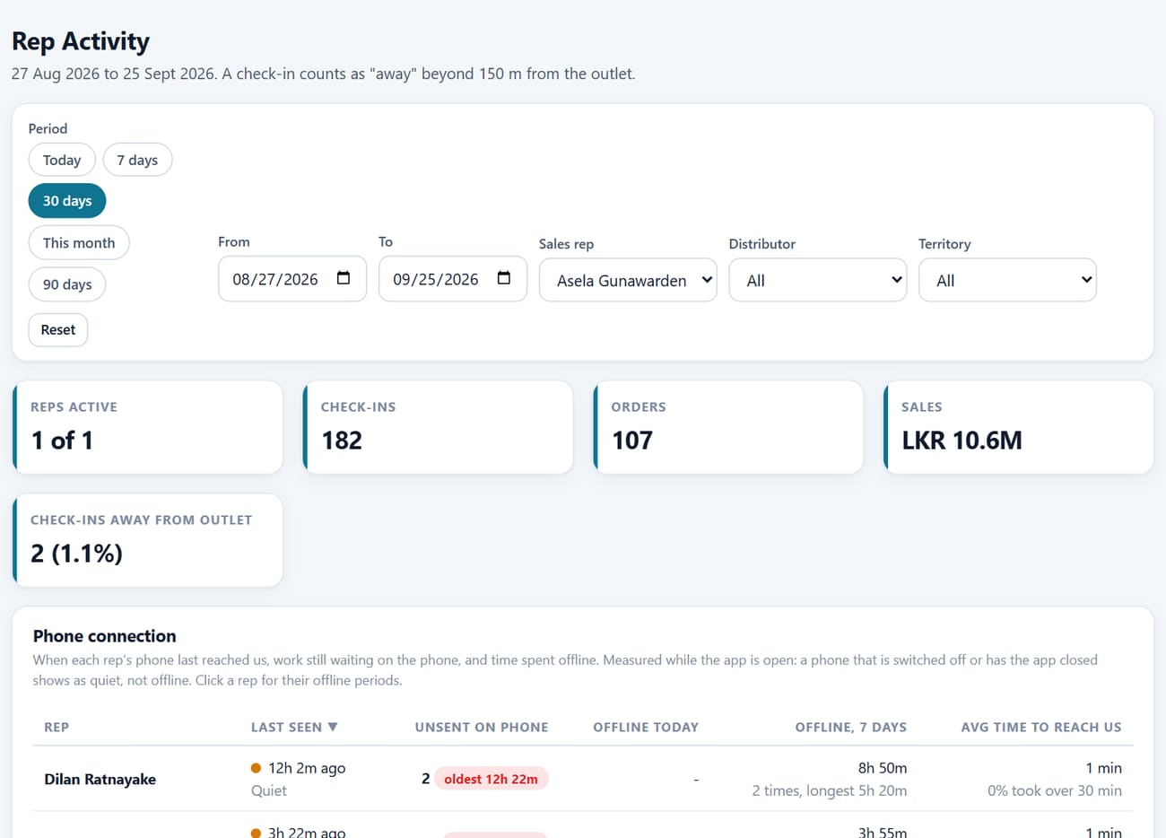Expand the Territory dropdown
This screenshot has height=838, width=1166.
(1007, 281)
